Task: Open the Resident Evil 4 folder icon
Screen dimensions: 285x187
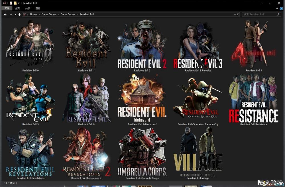Action: pyautogui.click(x=254, y=46)
